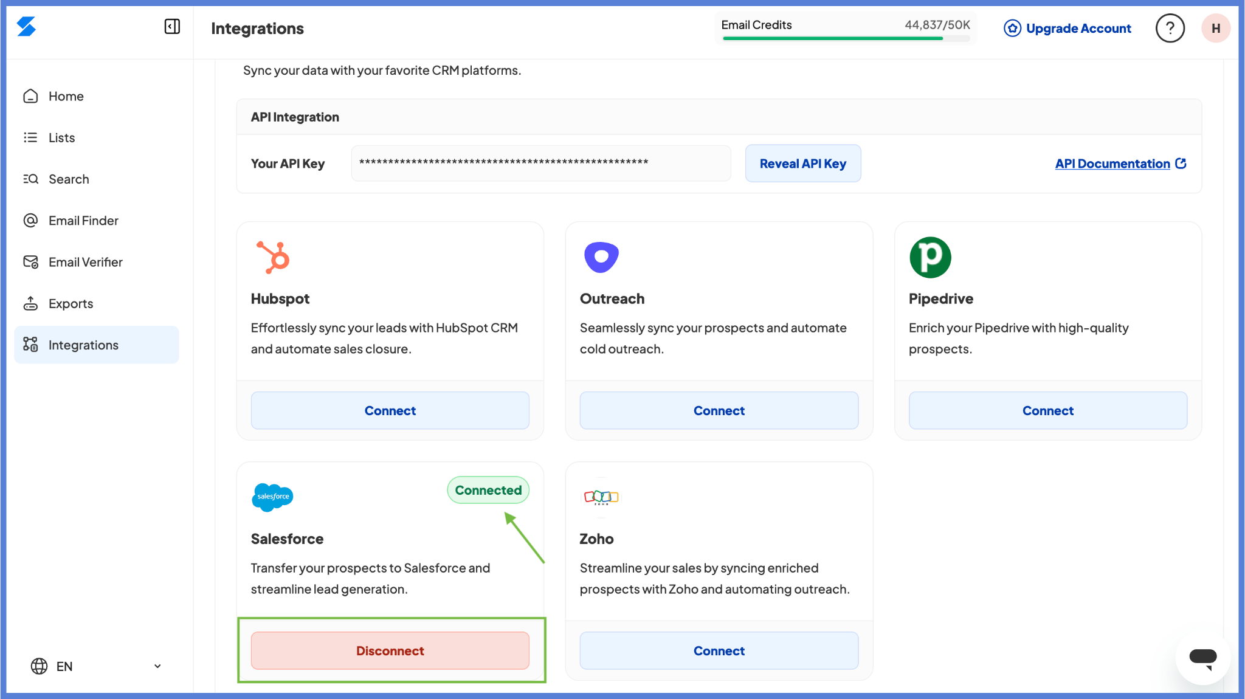Click the Home sidebar icon
Image resolution: width=1245 pixels, height=699 pixels.
[x=30, y=96]
